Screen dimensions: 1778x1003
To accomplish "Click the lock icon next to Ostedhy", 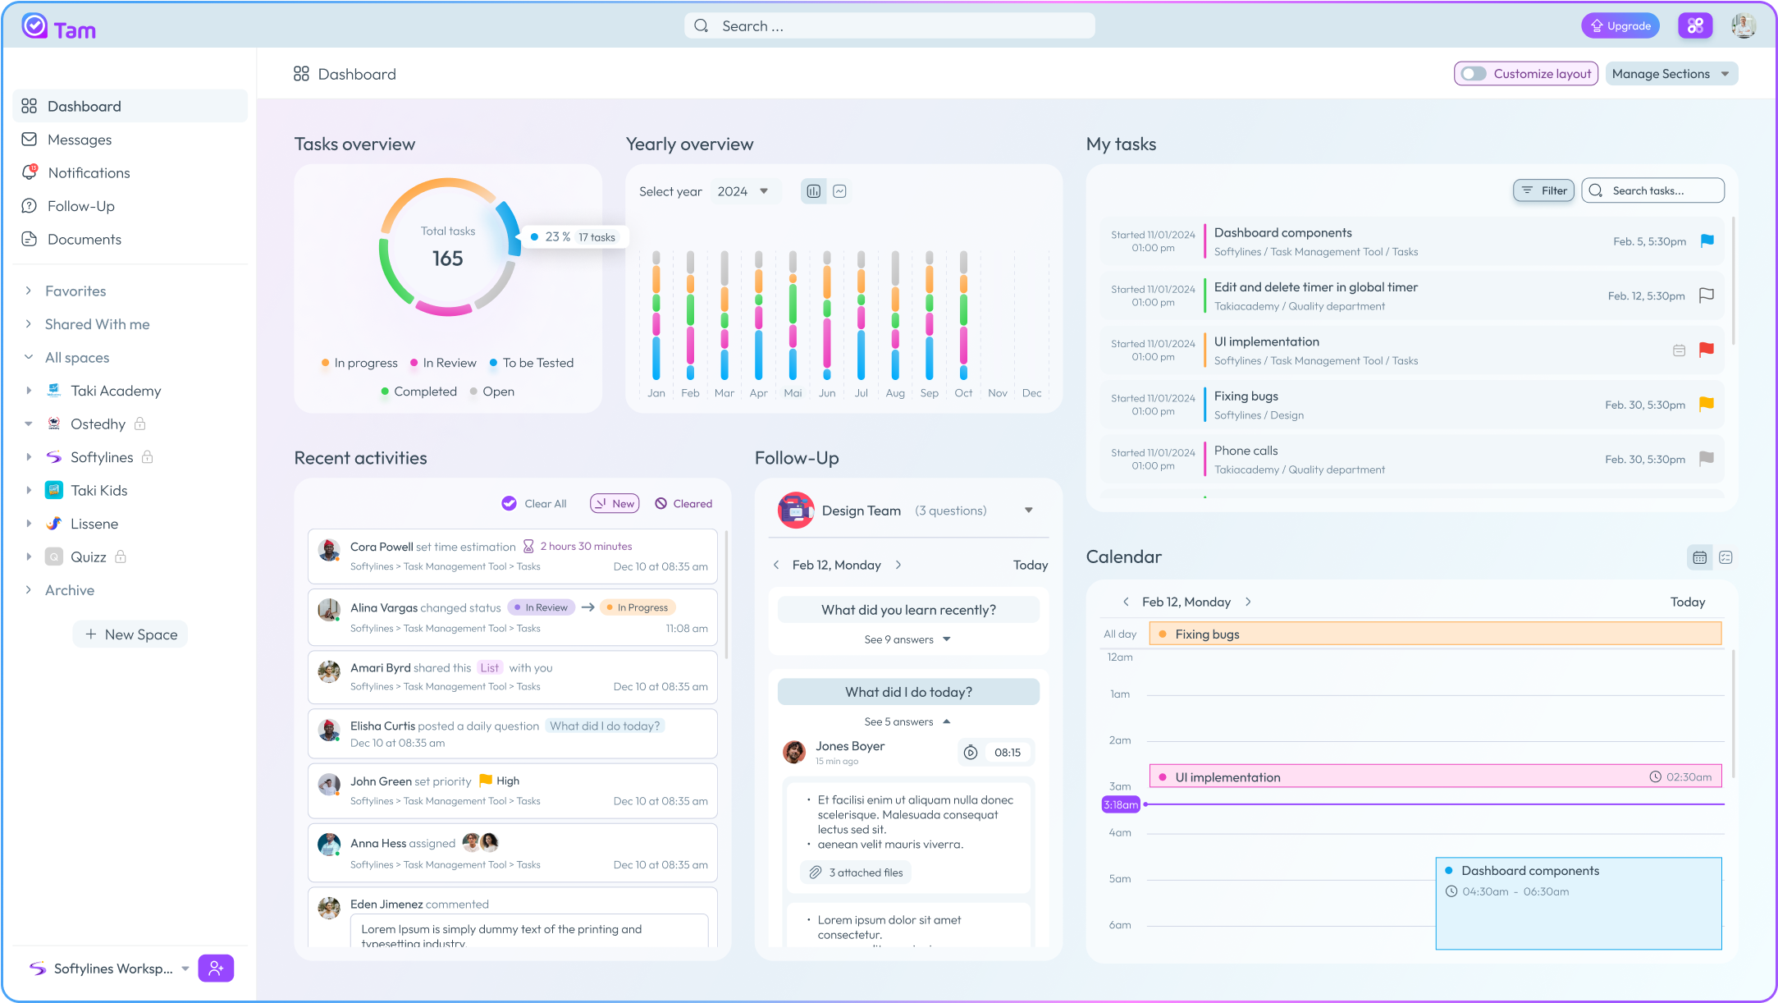I will 140,424.
